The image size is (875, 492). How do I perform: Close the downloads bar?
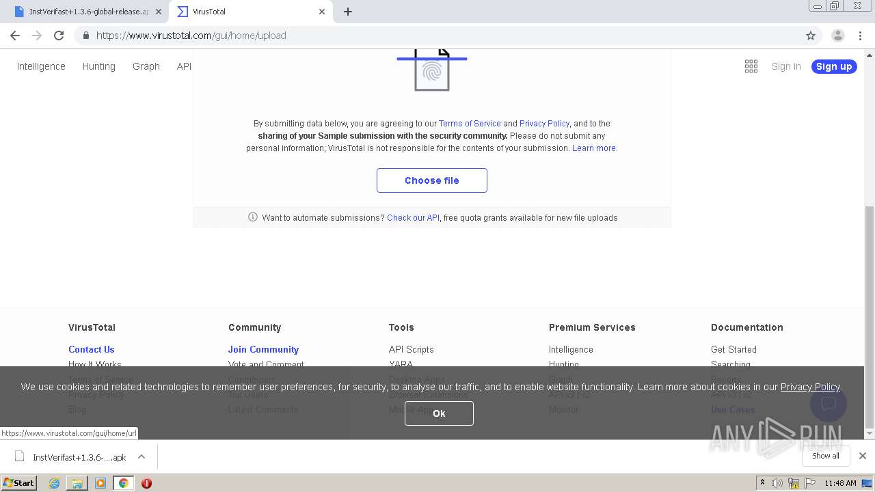(x=863, y=456)
